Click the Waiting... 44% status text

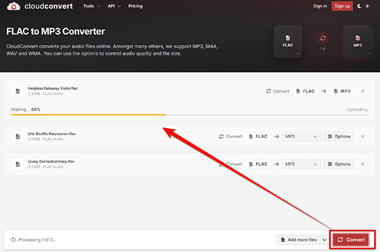coord(26,110)
